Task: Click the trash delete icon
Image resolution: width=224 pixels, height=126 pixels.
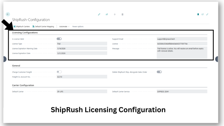Action: (x=123, y=14)
